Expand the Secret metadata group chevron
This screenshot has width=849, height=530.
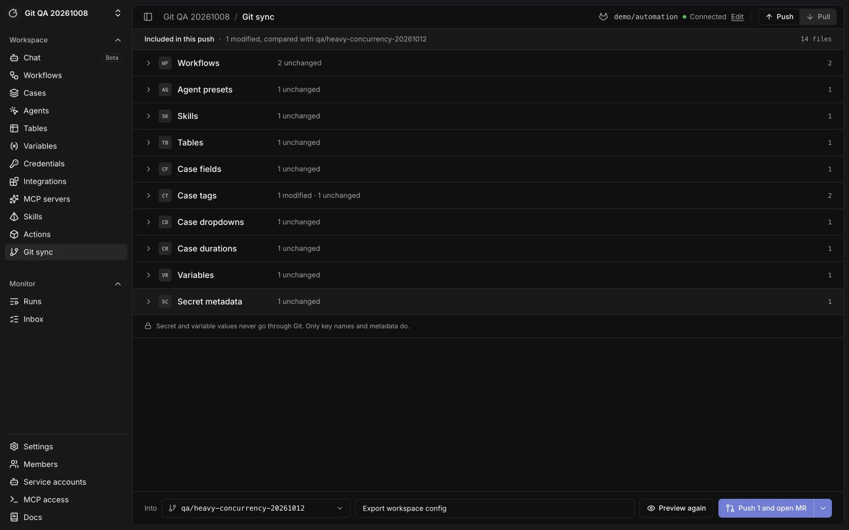click(149, 302)
